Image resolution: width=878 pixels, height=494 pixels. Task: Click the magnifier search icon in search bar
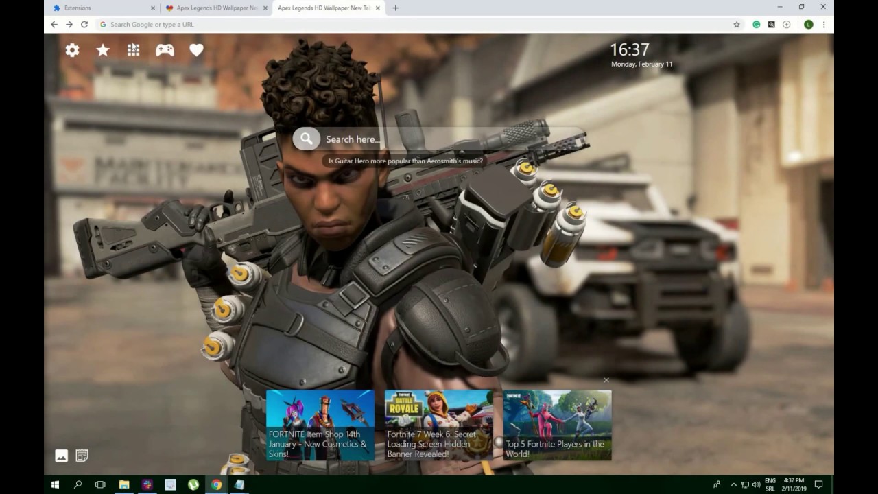pyautogui.click(x=307, y=139)
